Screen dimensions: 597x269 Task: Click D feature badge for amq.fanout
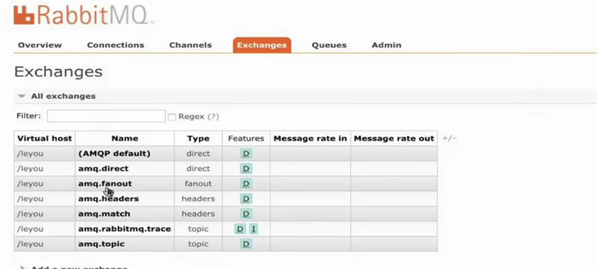[x=246, y=184]
